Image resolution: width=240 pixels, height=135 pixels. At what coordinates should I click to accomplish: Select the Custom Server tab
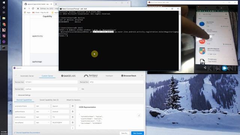[x=47, y=76]
